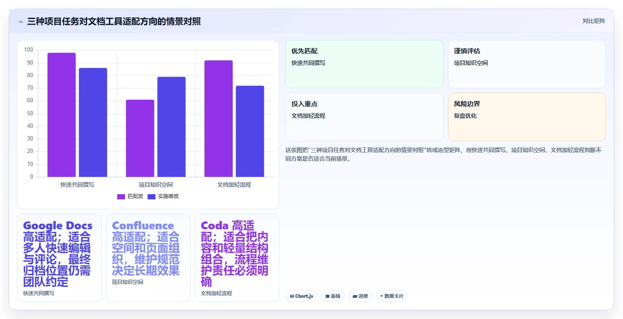Open the 投入重点 card

click(364, 117)
